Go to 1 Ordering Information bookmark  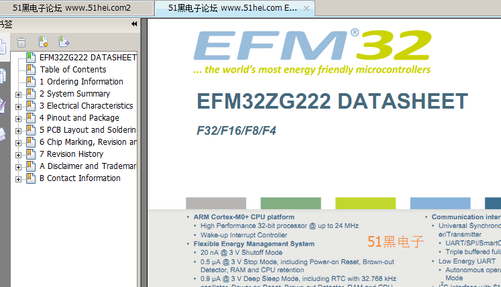point(81,82)
